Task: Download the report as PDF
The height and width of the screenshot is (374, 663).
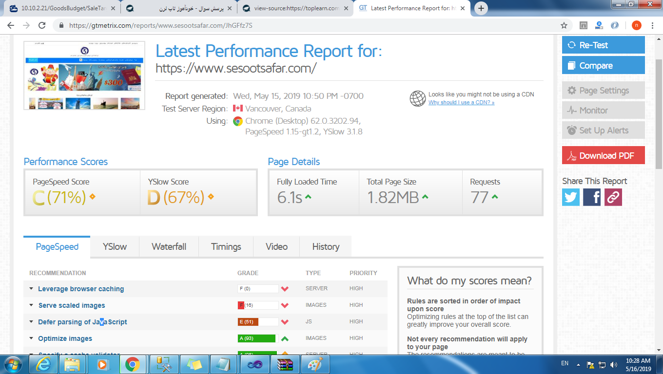Action: click(603, 155)
